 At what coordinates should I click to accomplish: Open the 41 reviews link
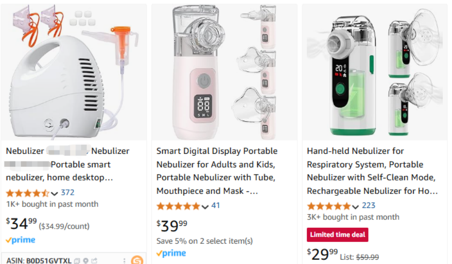[x=216, y=206]
